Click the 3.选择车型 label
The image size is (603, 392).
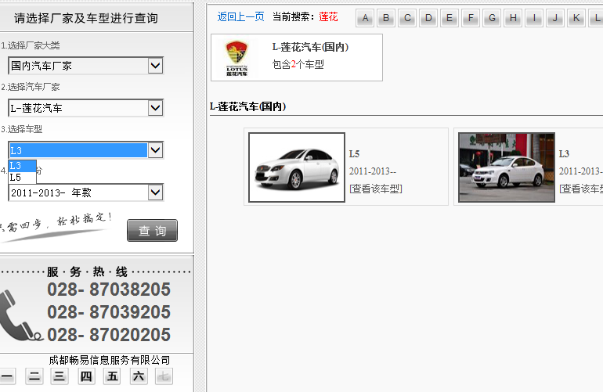22,130
